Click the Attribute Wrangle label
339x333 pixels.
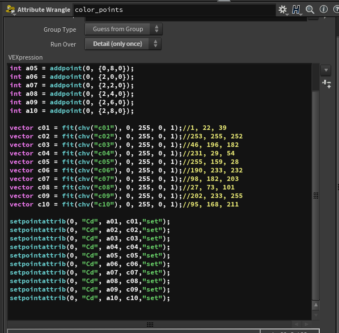coord(44,10)
